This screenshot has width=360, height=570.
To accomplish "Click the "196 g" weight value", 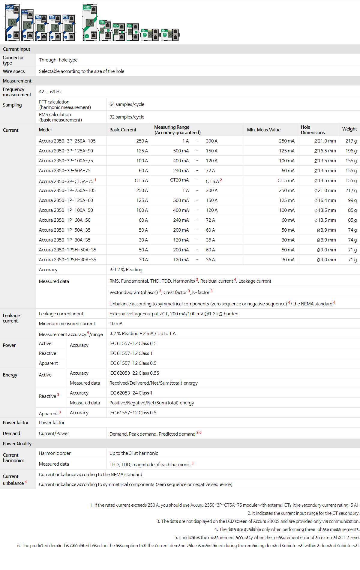I will (351, 151).
